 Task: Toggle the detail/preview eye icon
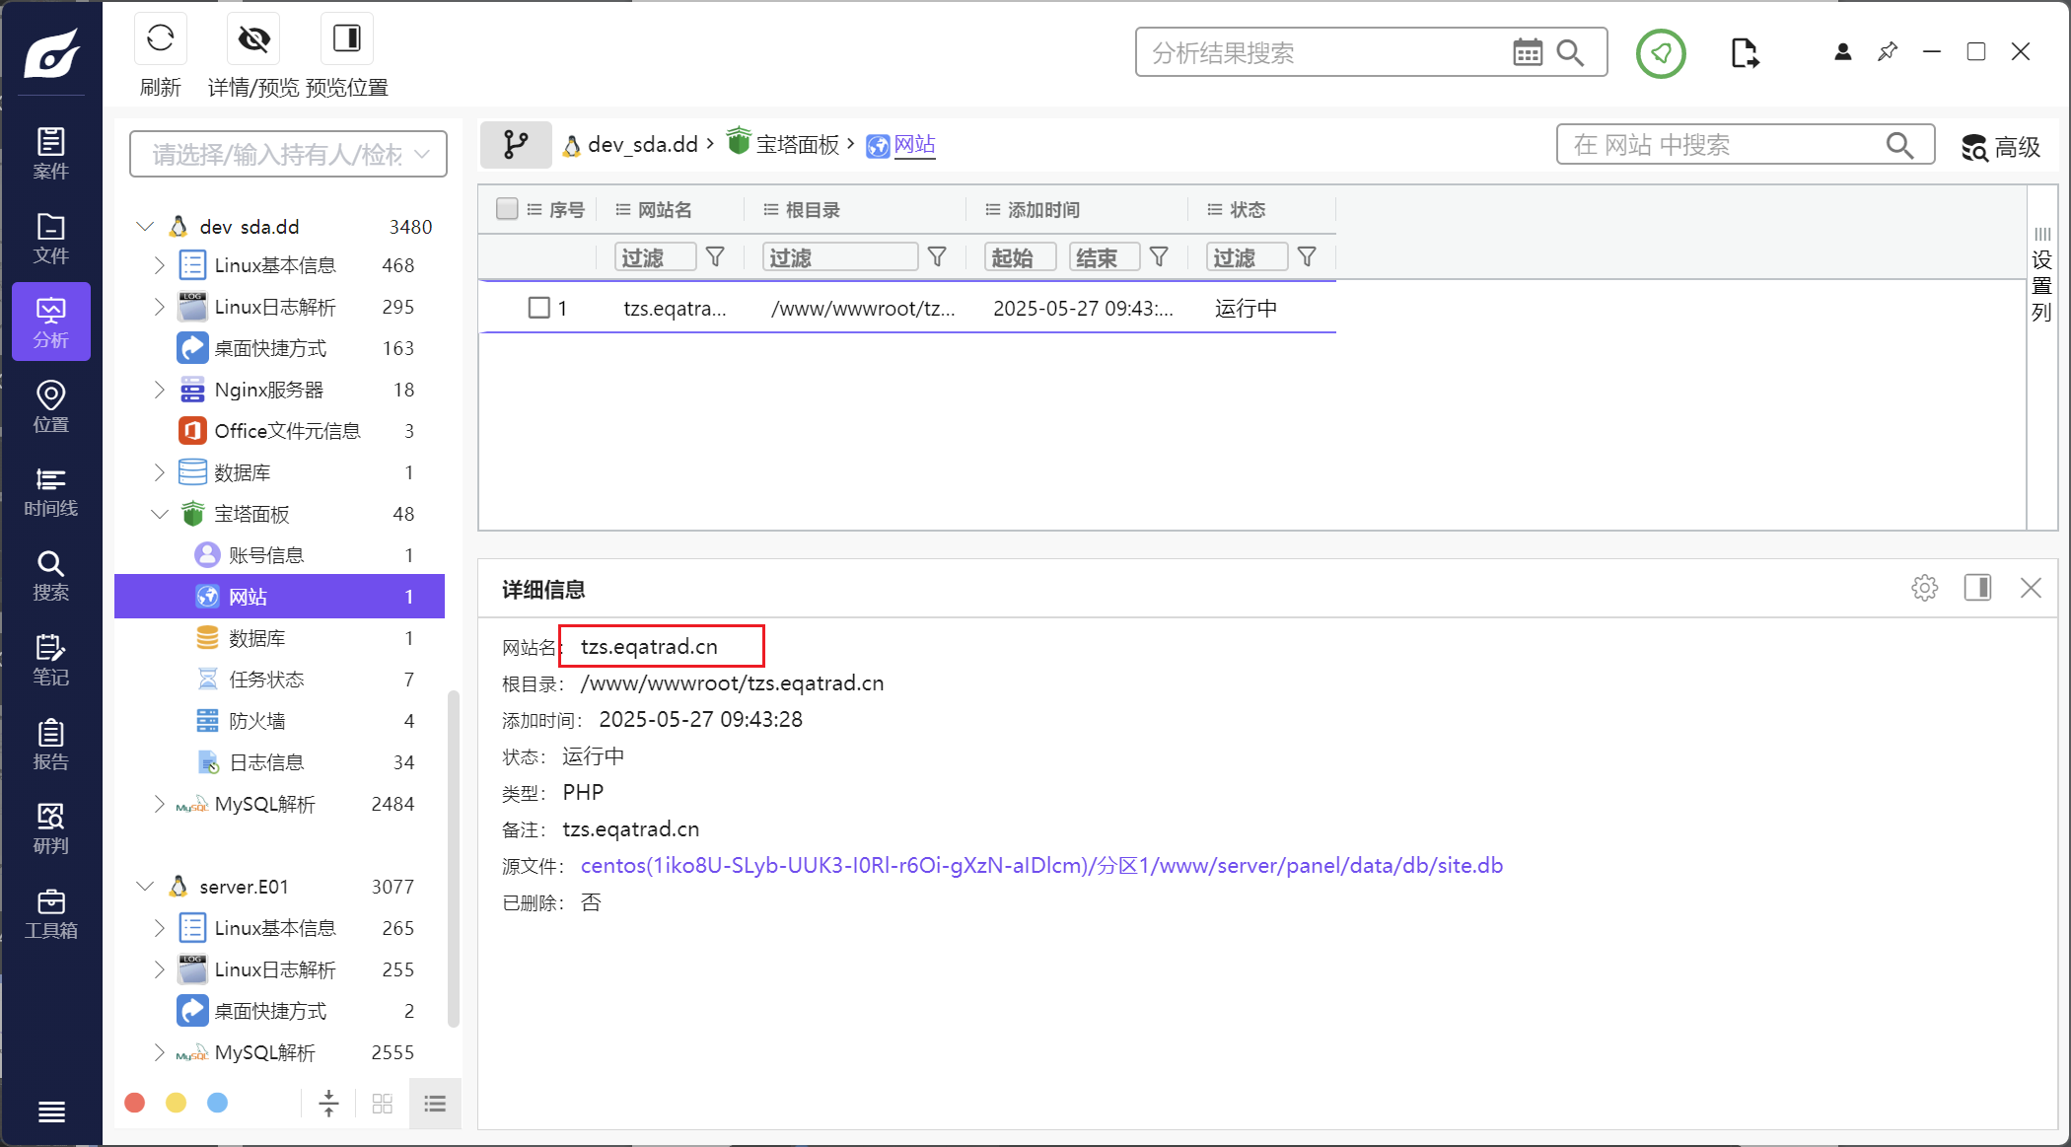pyautogui.click(x=253, y=39)
